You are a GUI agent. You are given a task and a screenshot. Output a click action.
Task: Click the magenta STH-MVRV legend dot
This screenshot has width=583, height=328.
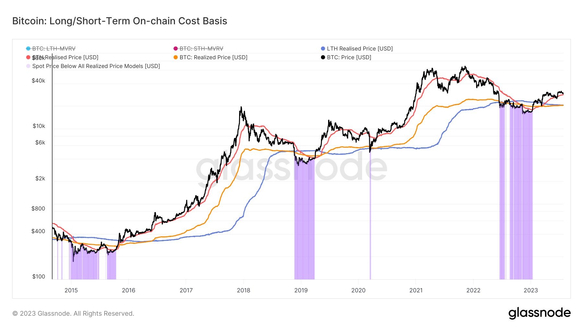[176, 49]
